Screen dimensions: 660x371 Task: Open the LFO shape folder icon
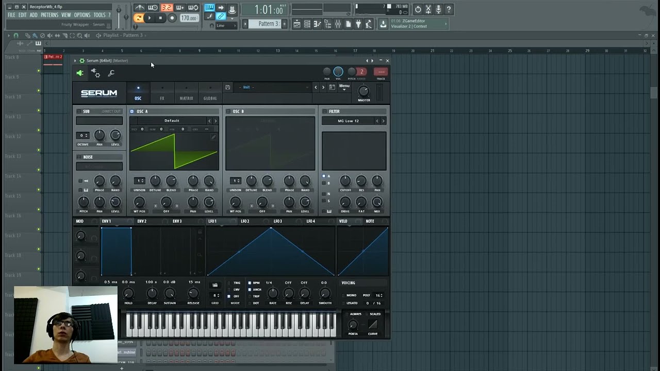click(x=215, y=285)
